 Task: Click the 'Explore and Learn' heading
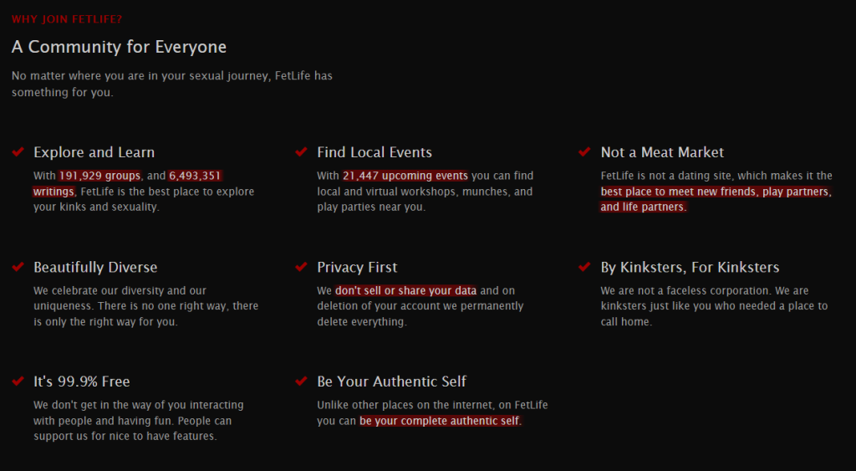point(94,152)
